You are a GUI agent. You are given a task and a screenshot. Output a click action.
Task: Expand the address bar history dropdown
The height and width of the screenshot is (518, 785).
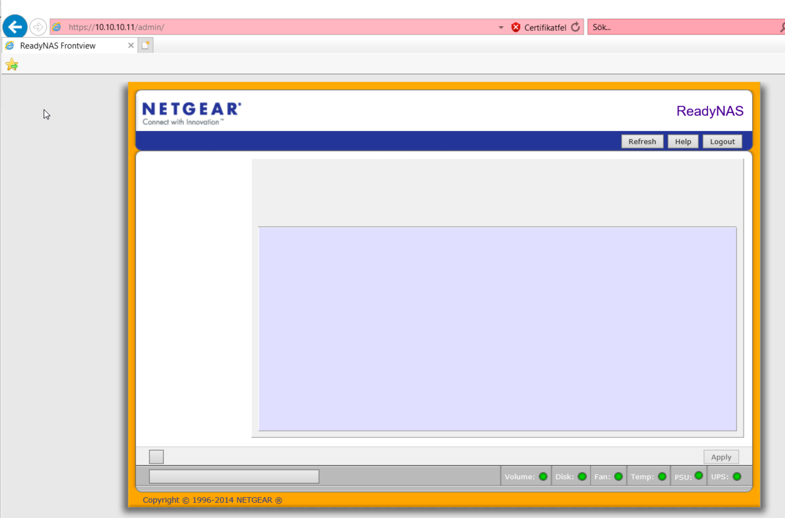click(501, 27)
